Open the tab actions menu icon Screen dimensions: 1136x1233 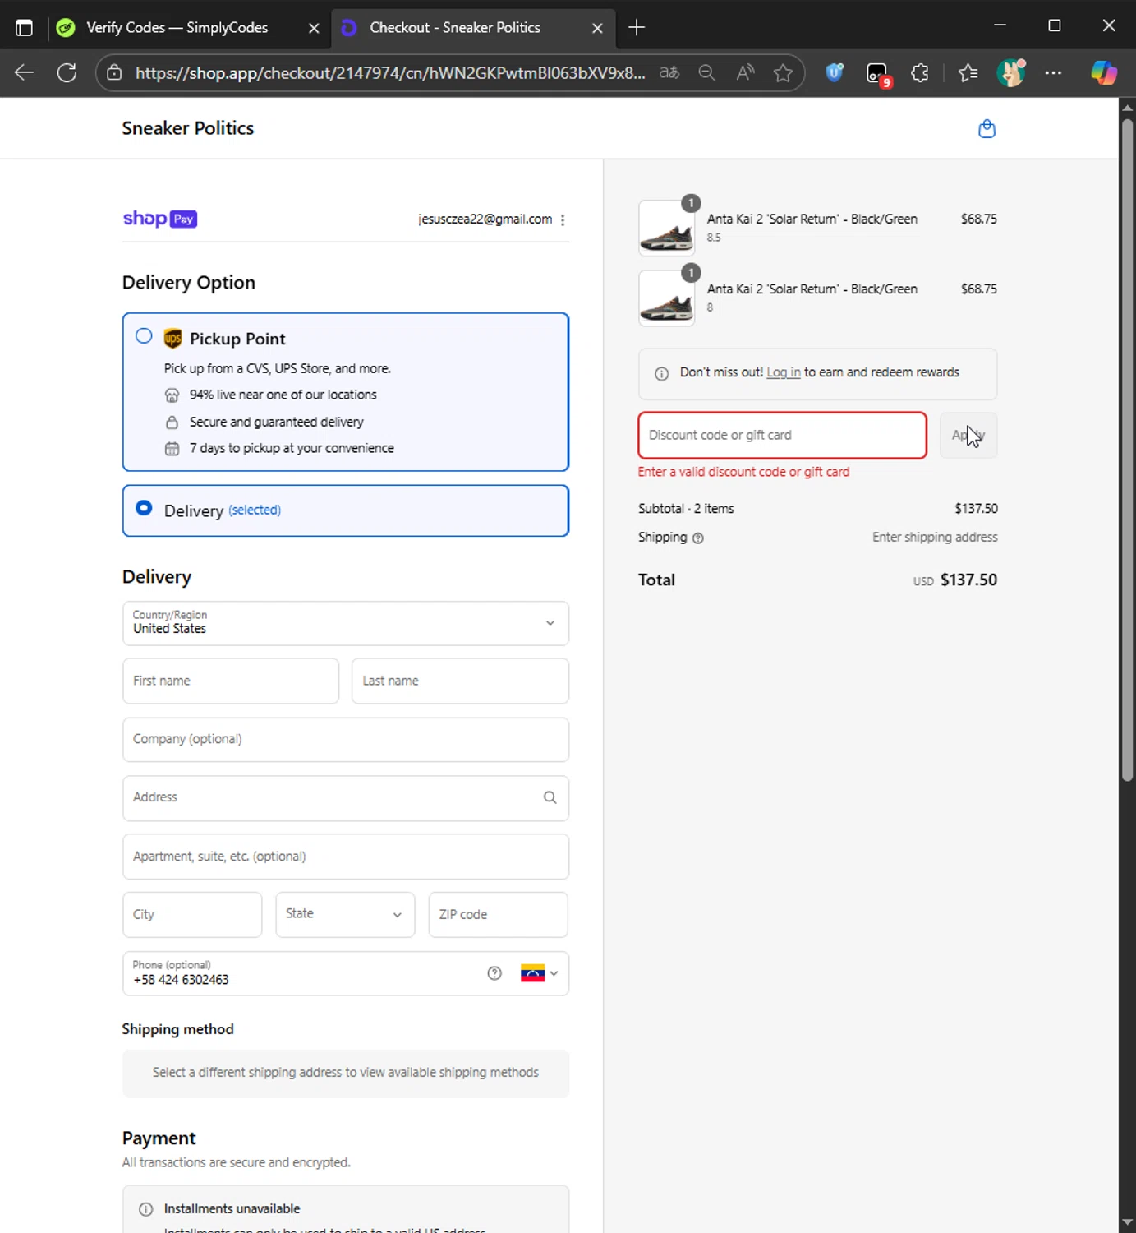coord(24,28)
